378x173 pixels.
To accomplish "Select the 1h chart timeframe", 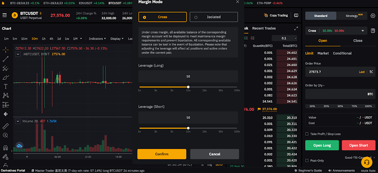I will pos(43,39).
